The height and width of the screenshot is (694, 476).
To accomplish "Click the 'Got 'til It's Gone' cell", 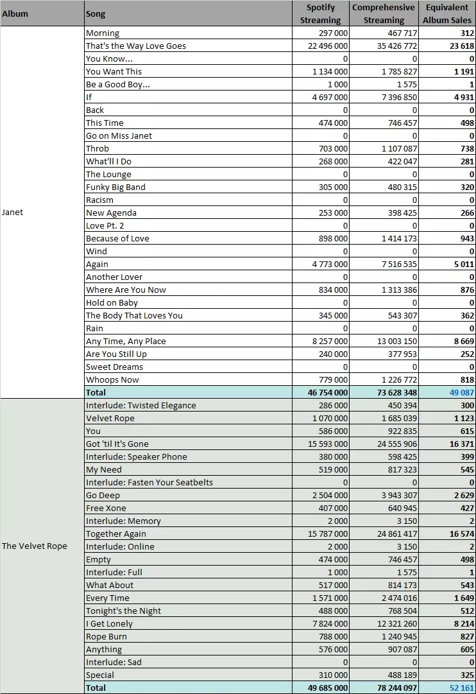I will [188, 444].
